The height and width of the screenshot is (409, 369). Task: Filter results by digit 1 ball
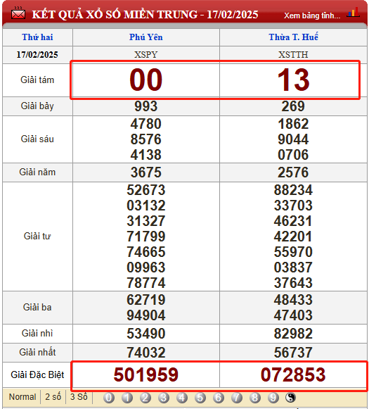tap(127, 398)
